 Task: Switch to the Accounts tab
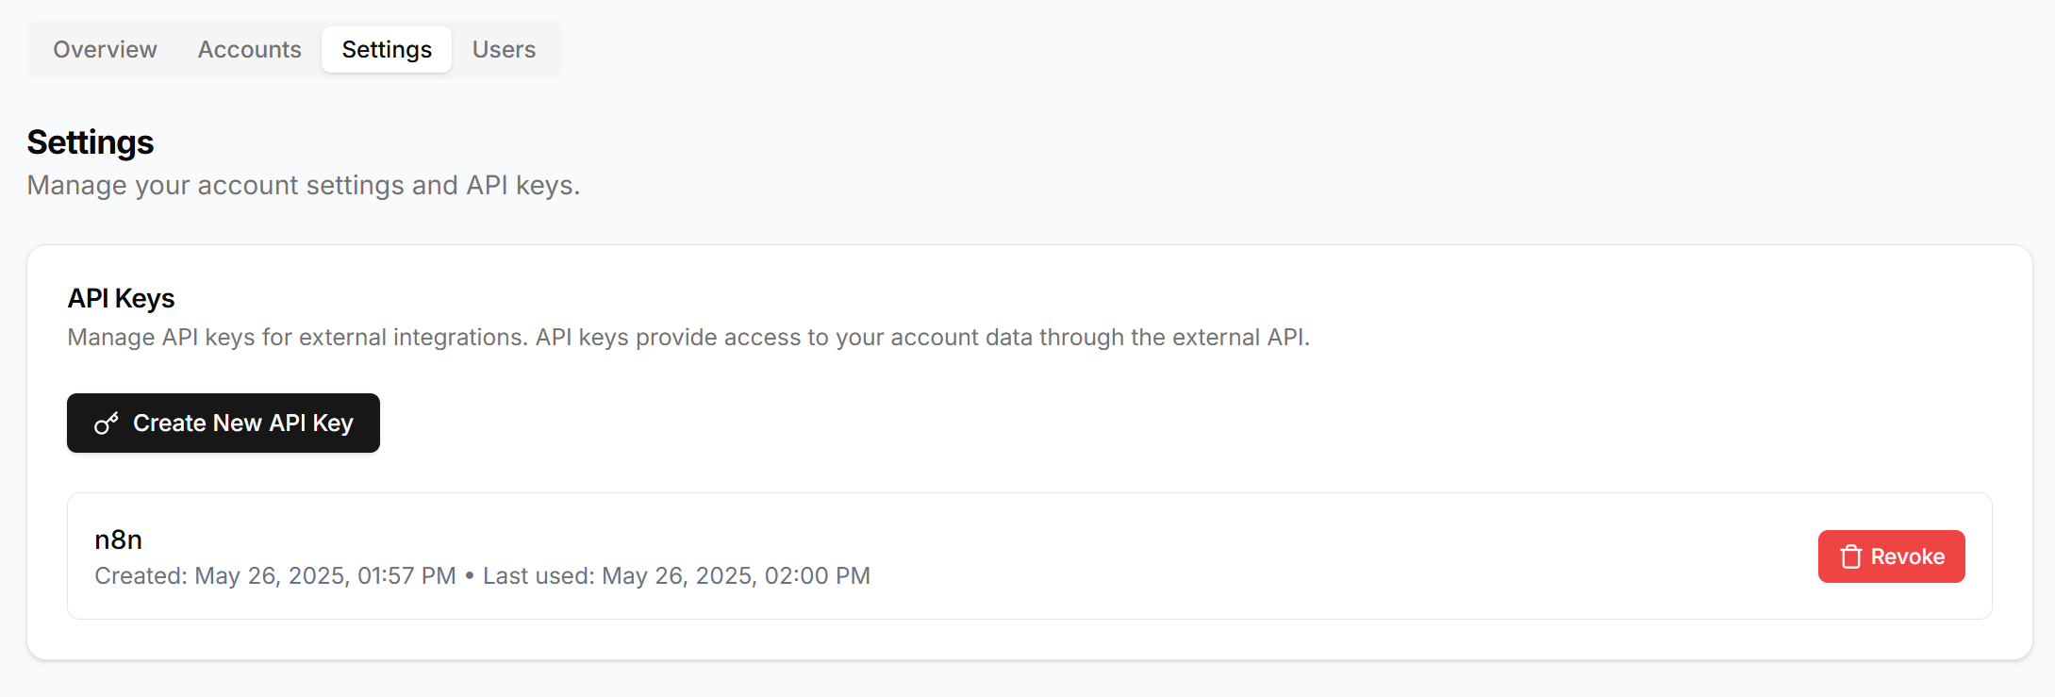coord(249,49)
